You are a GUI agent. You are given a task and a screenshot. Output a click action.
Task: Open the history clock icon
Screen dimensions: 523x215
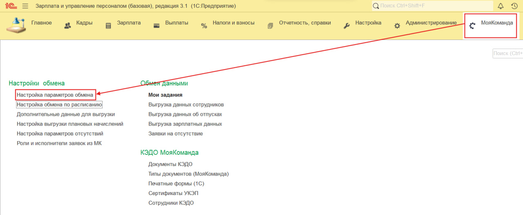click(514, 6)
